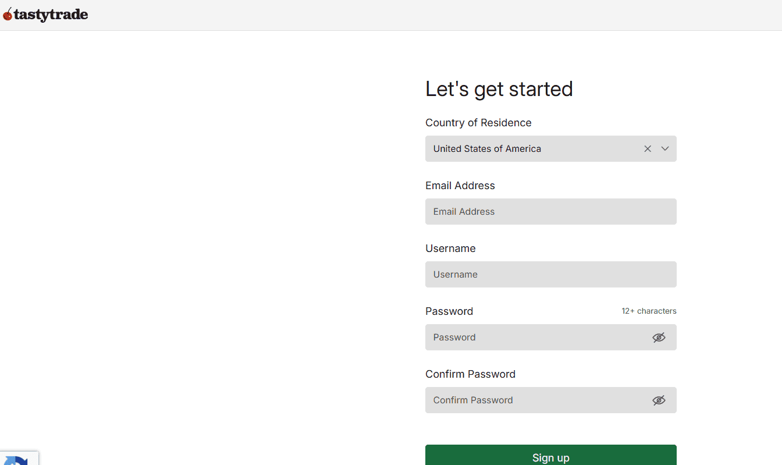The width and height of the screenshot is (782, 465).
Task: Clear the selected country with the X icon
Action: pos(648,149)
